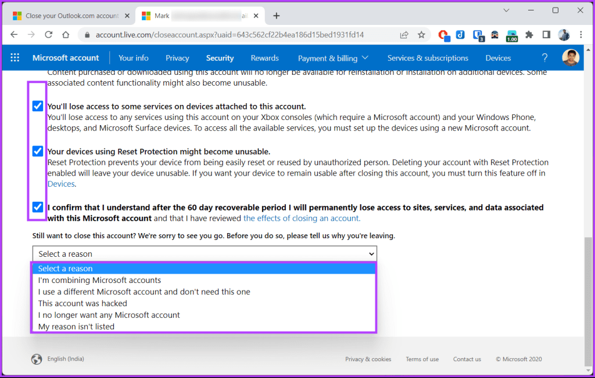This screenshot has width=595, height=378.
Task: Open the effects of closing an account link
Action: [302, 218]
